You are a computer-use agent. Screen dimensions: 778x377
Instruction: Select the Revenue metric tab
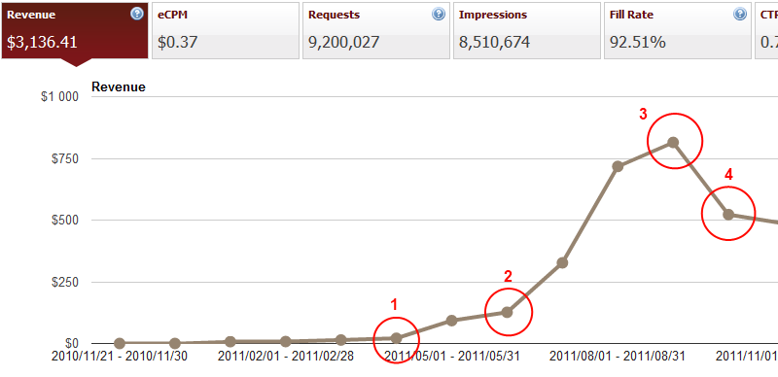(75, 31)
